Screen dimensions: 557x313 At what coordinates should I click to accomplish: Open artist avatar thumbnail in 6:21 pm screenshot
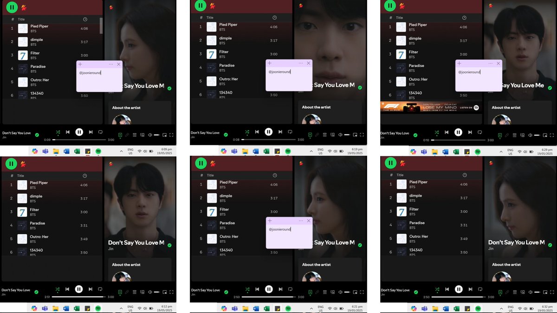point(311,276)
